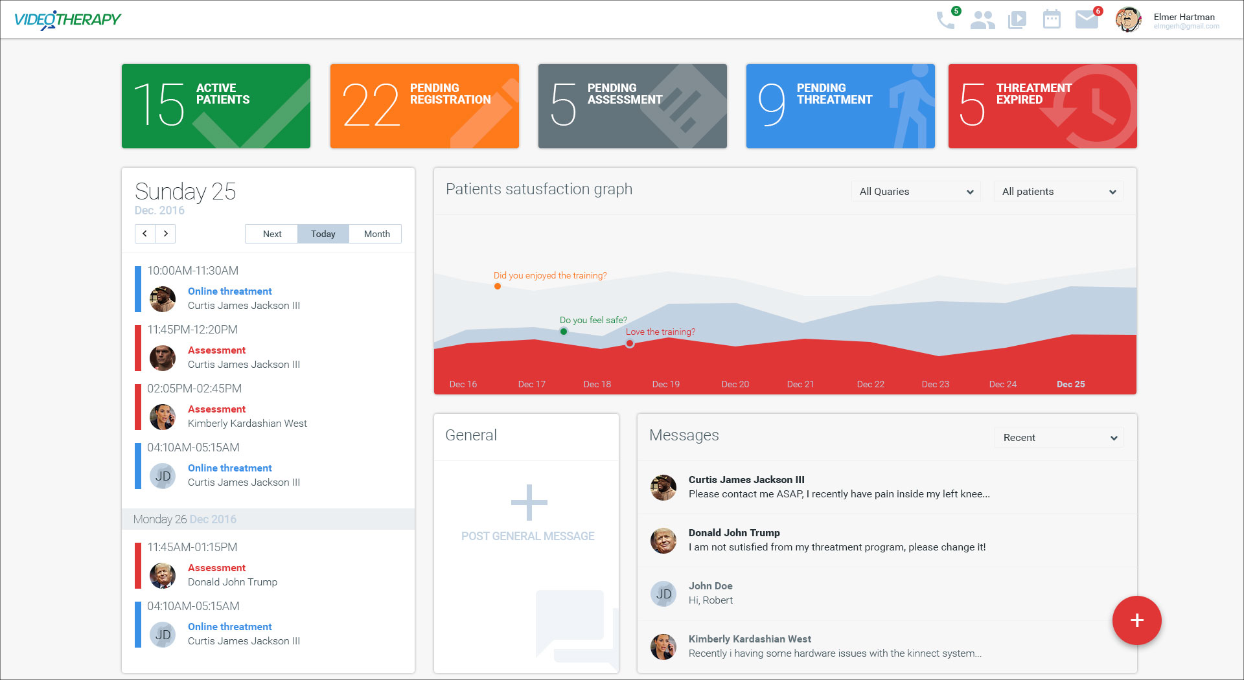Image resolution: width=1244 pixels, height=680 pixels.
Task: Click the red floating plus button
Action: tap(1136, 620)
